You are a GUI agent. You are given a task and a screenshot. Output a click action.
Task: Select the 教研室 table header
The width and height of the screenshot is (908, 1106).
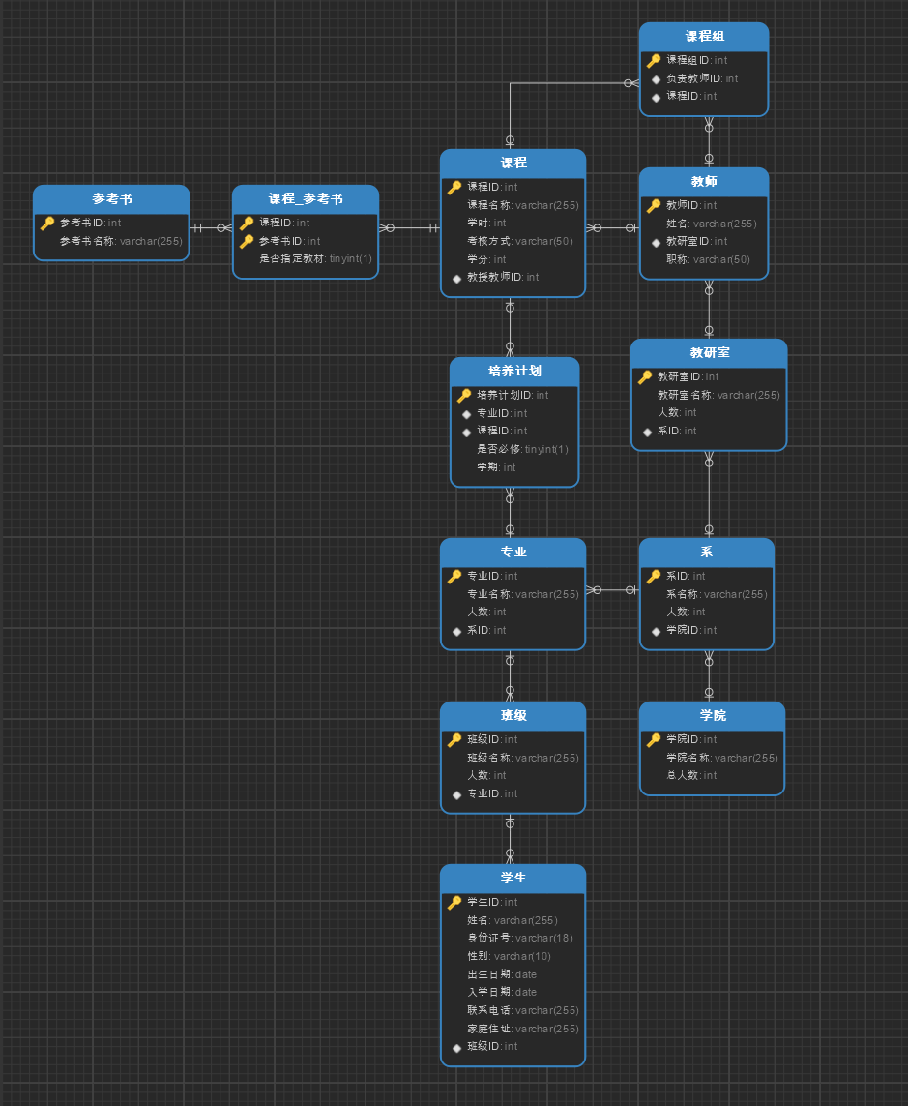coord(709,353)
